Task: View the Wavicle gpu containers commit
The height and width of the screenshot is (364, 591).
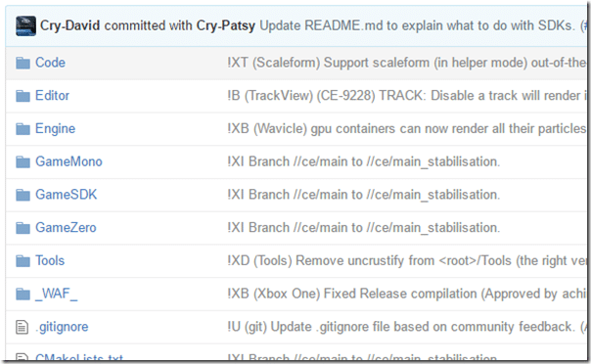Action: click(406, 129)
